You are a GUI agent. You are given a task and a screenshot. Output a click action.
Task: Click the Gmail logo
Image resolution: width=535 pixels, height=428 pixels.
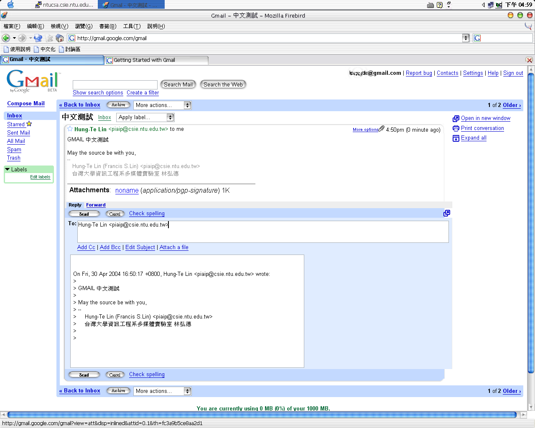33,82
